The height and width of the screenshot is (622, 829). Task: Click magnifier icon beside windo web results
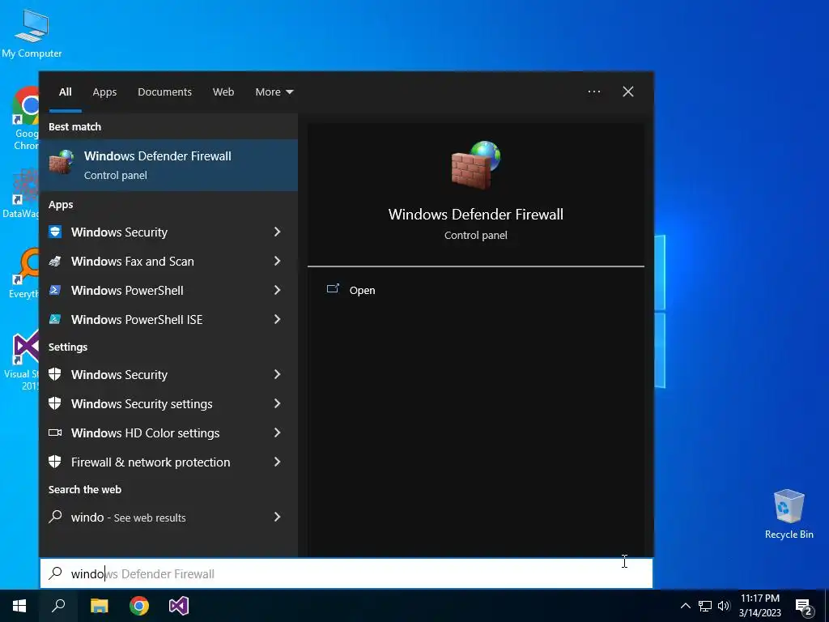tap(55, 517)
